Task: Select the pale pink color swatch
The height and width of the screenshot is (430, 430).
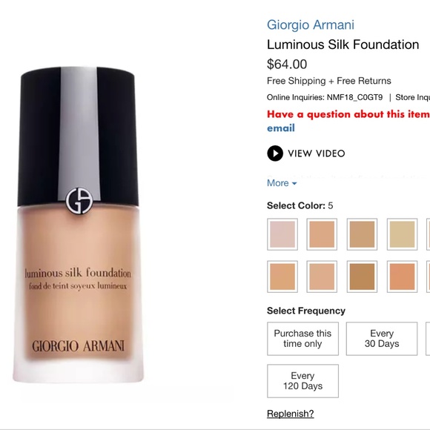Action: [x=282, y=234]
